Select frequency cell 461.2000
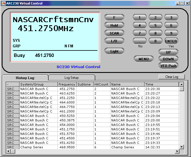The height and width of the screenshot is (157, 191). point(67,111)
